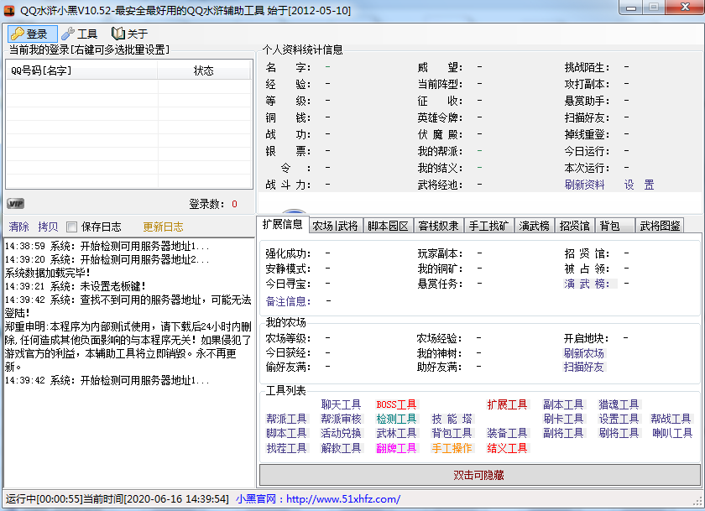
Task: Switch to the 演武榜 tab
Action: click(534, 226)
